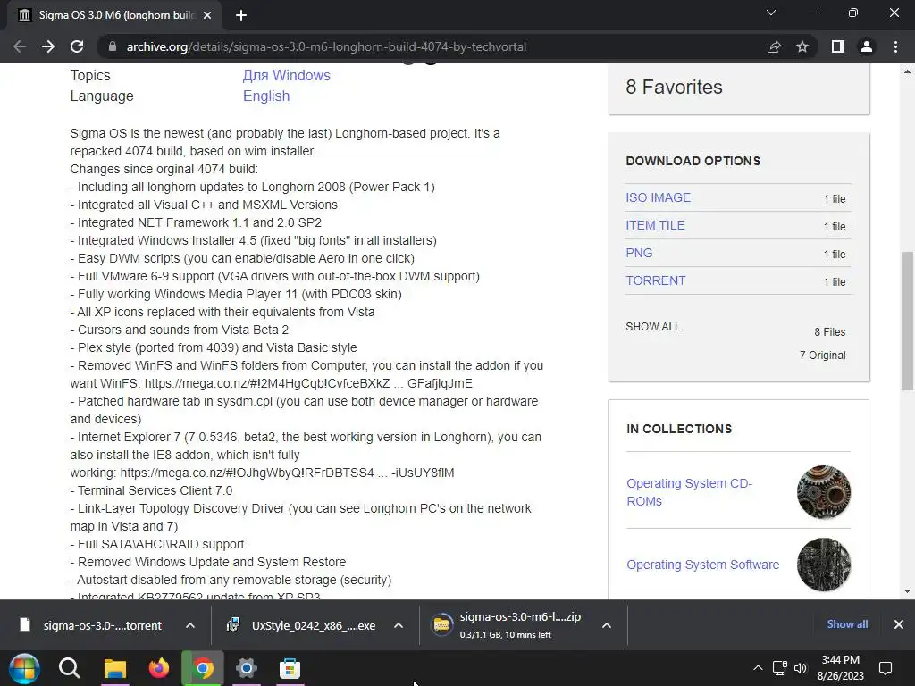Open the notification center icon
The image size is (915, 686).
(886, 668)
